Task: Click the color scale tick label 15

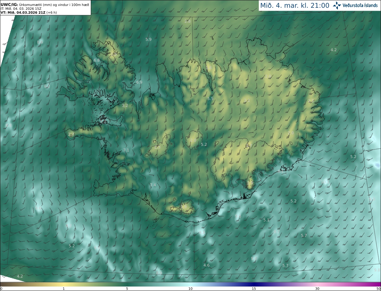Action: tap(254, 289)
